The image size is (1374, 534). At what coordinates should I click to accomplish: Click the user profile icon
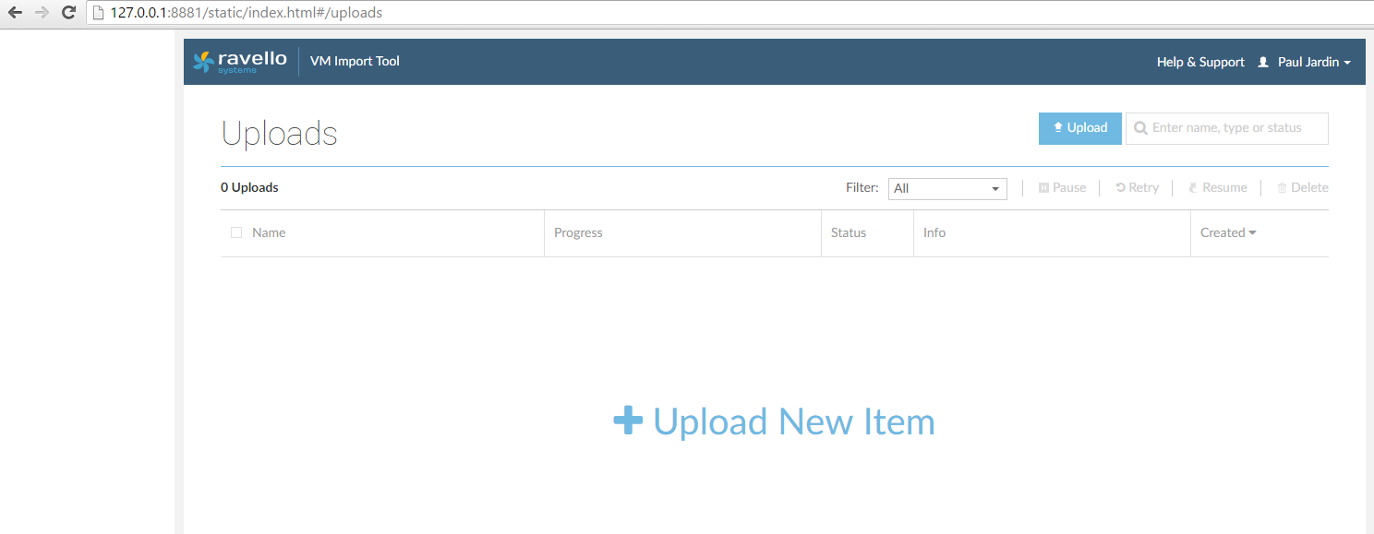pos(1263,62)
